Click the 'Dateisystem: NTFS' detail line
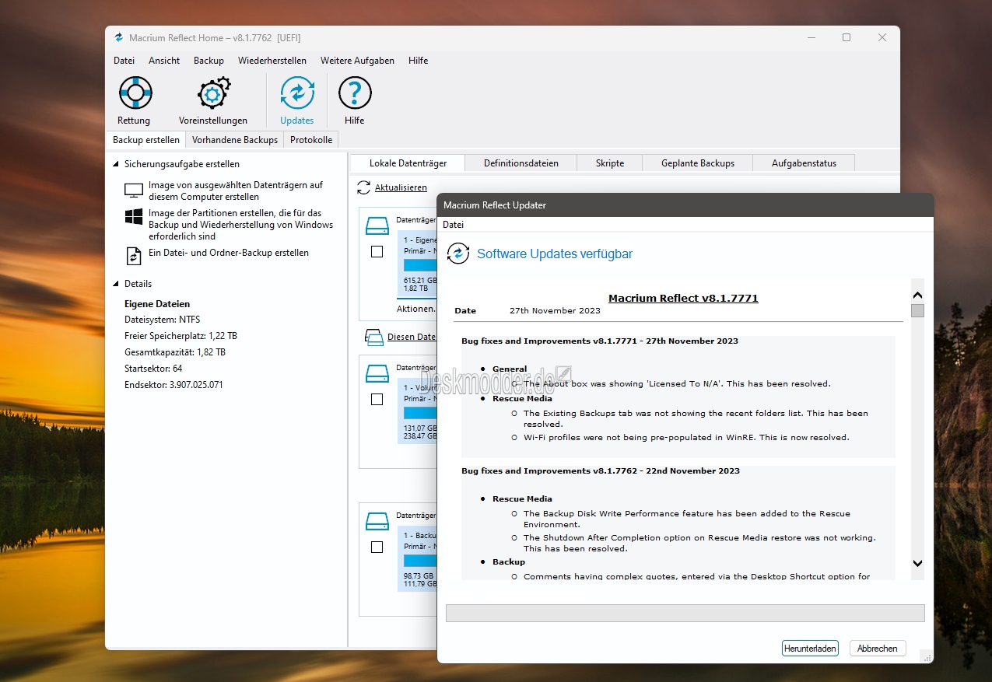The height and width of the screenshot is (682, 992). click(163, 320)
